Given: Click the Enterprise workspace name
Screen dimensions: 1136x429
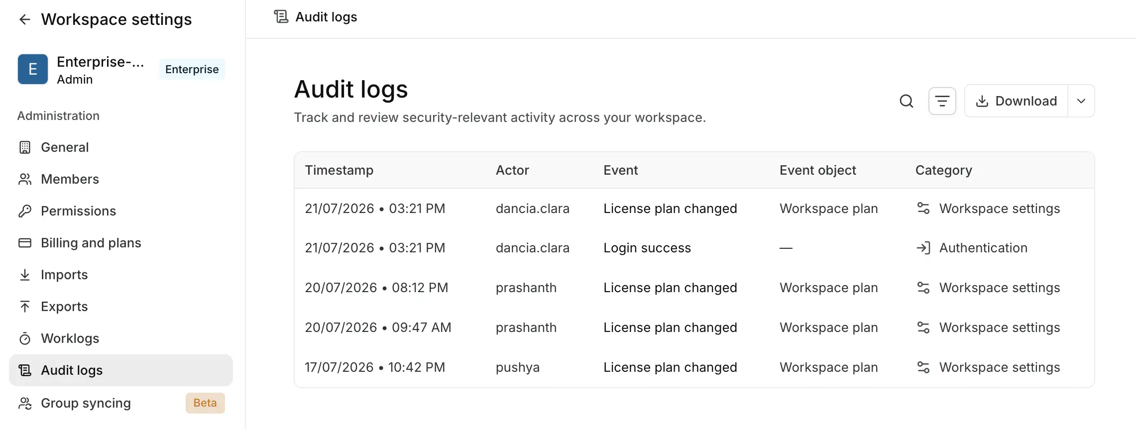Looking at the screenshot, I should click(101, 62).
